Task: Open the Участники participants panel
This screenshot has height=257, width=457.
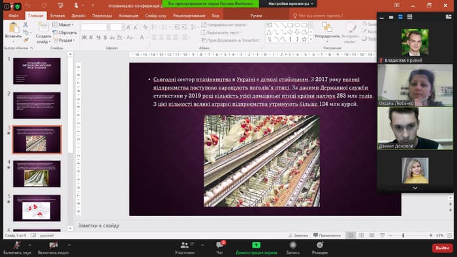Action: coord(185,248)
